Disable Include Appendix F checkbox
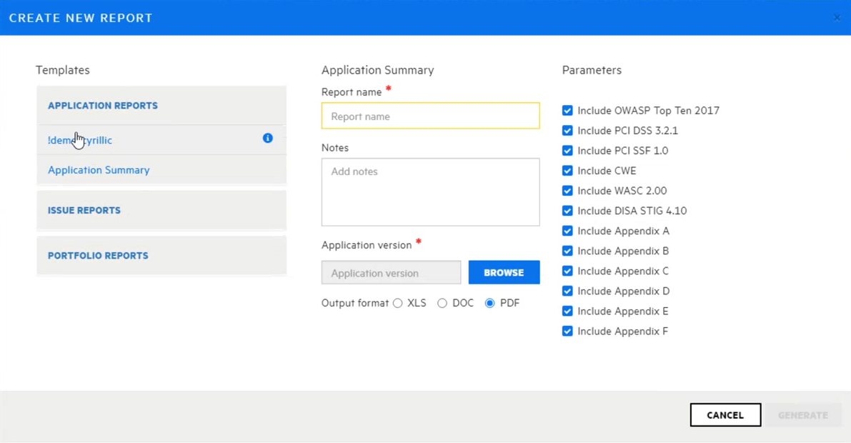Viewport: 851px width, 443px height. (567, 332)
